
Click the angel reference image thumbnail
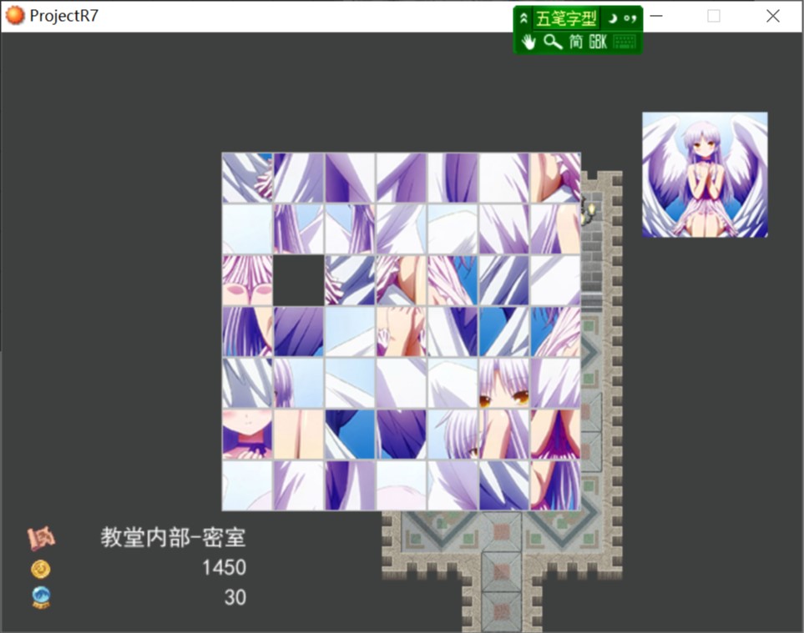(705, 174)
